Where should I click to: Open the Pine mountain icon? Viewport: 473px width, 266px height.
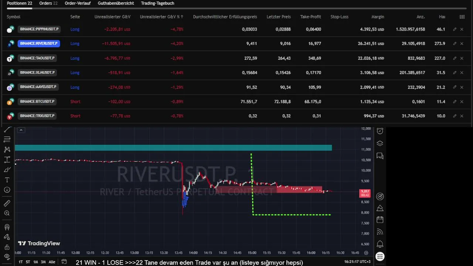point(380,208)
